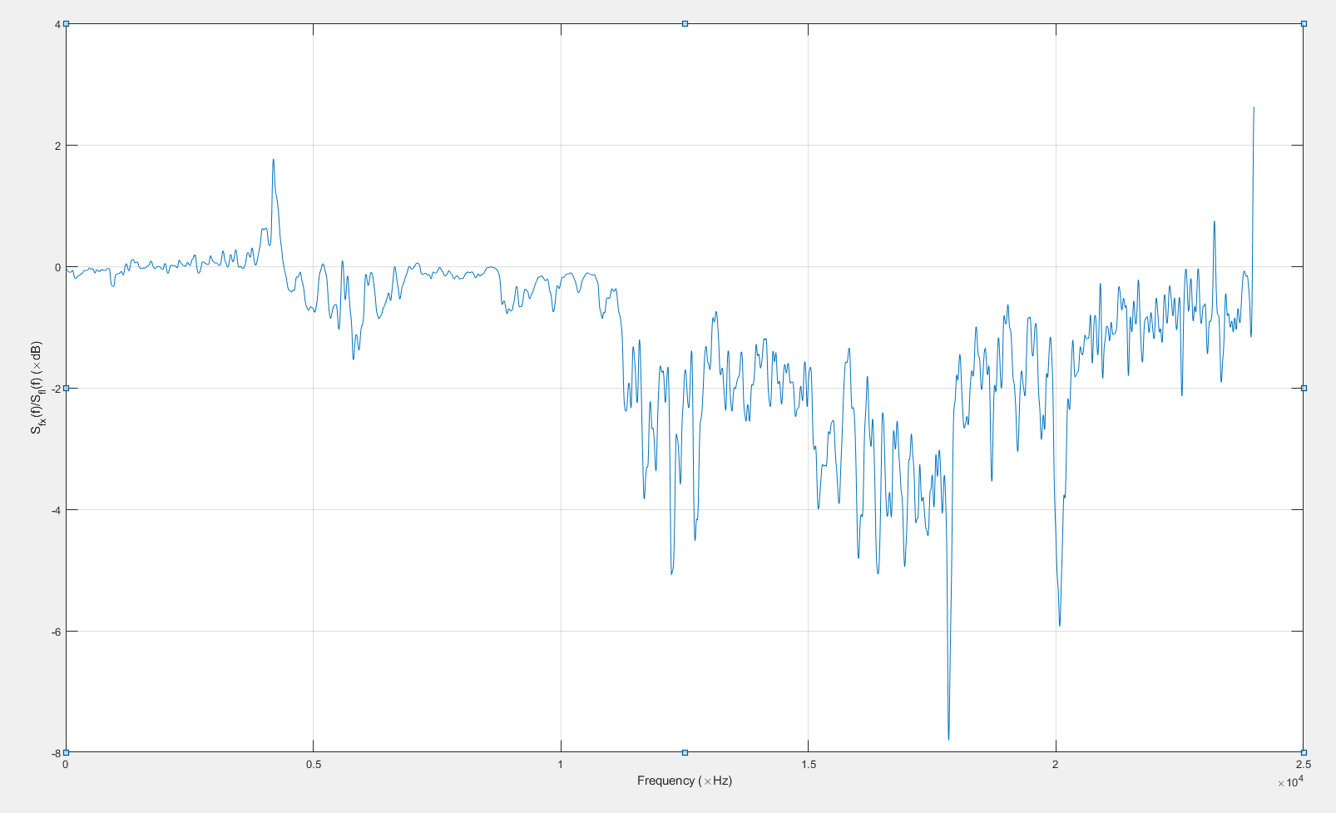The image size is (1336, 813).
Task: Click the top-right axes selection handle
Action: coord(1304,24)
